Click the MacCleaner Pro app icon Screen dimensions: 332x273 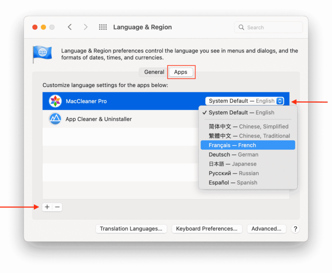55,101
